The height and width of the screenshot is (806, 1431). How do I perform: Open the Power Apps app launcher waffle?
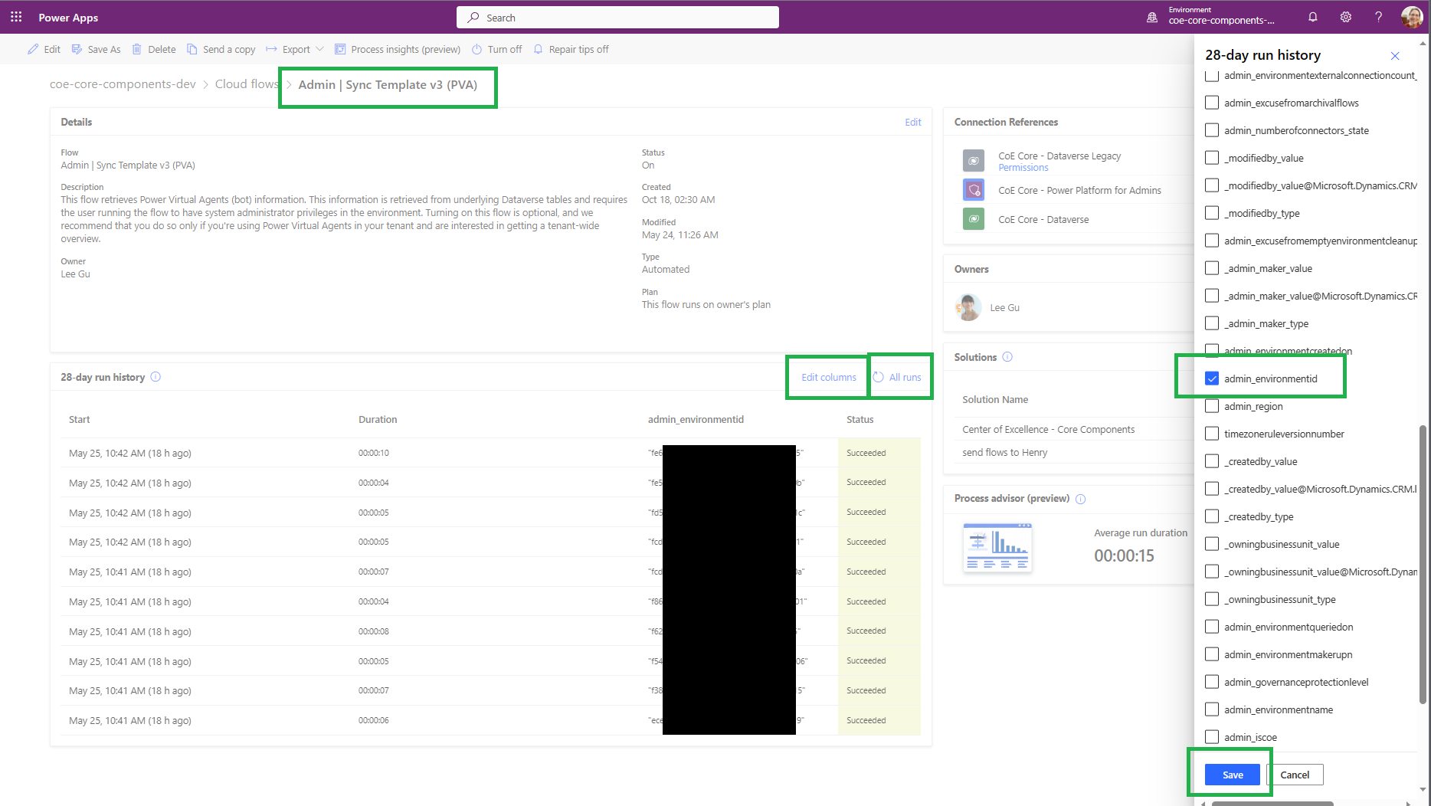point(15,16)
